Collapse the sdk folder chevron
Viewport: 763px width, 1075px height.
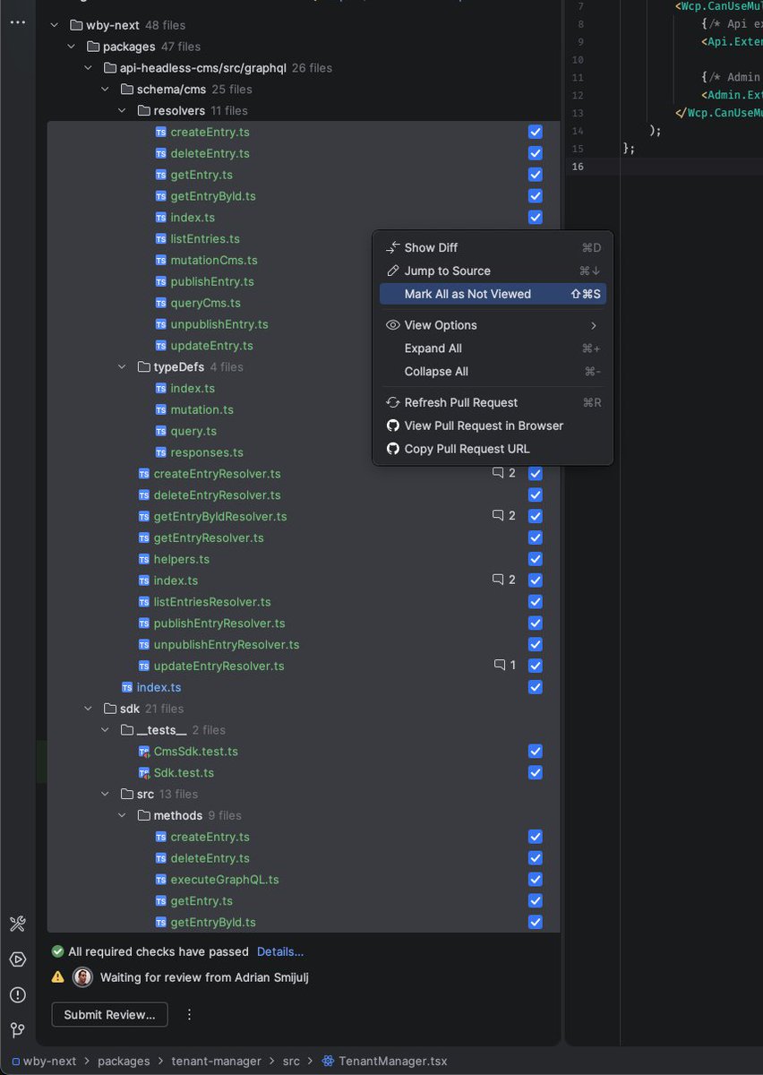pyautogui.click(x=89, y=709)
